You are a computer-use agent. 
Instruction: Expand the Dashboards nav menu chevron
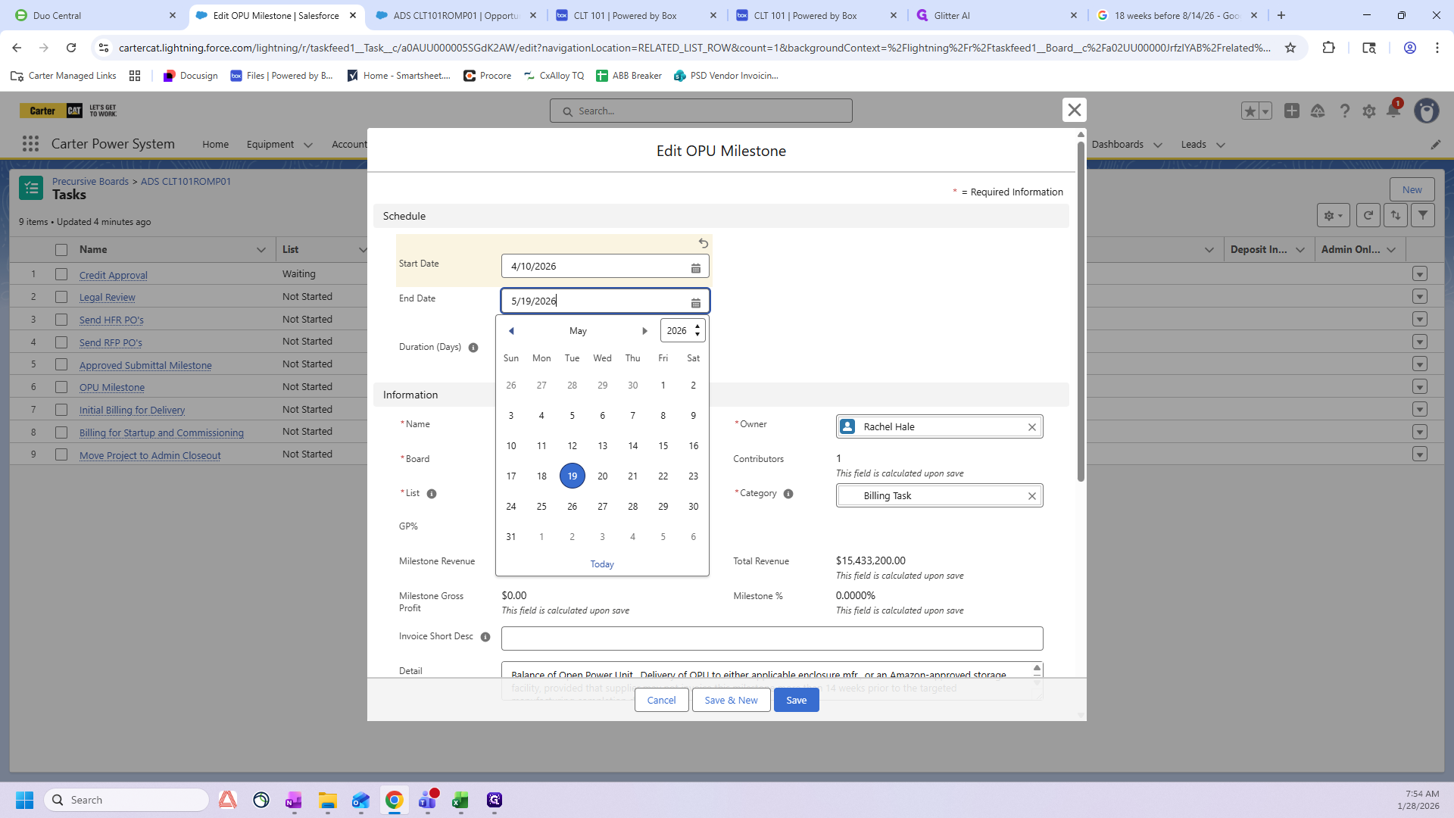[x=1157, y=145]
